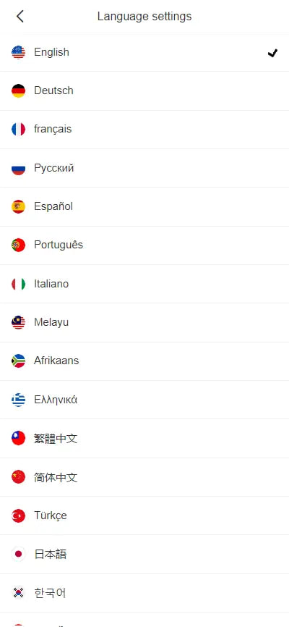289x627 pixels.
Task: Select the Ελληνικά language row
Action: [144, 400]
